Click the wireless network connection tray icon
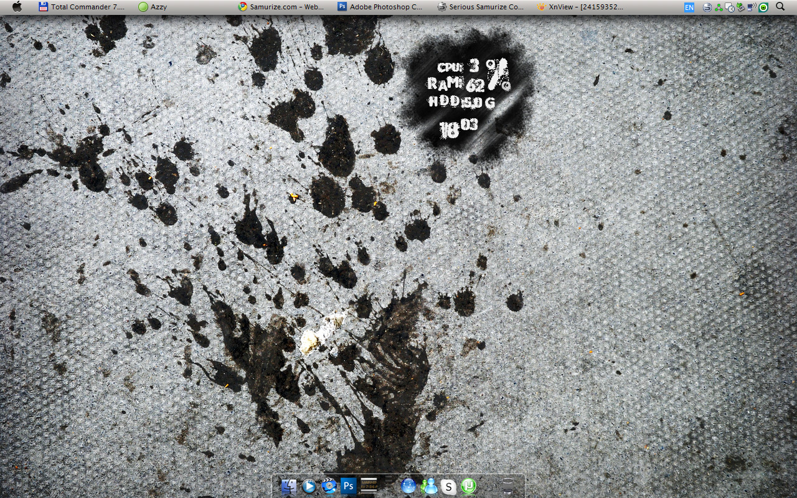This screenshot has height=498, width=797. 752,7
